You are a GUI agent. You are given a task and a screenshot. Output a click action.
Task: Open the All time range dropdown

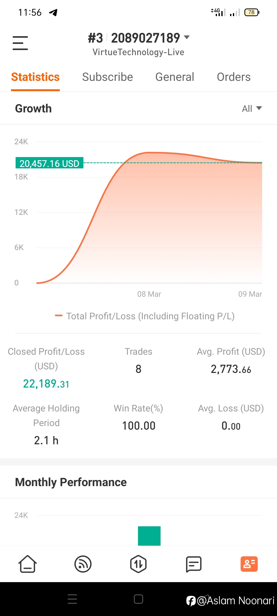click(252, 109)
